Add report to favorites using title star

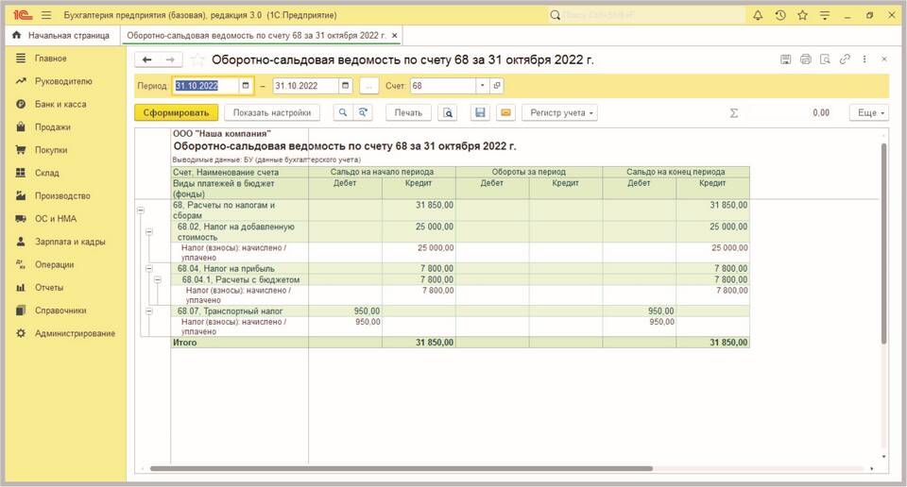tap(197, 59)
